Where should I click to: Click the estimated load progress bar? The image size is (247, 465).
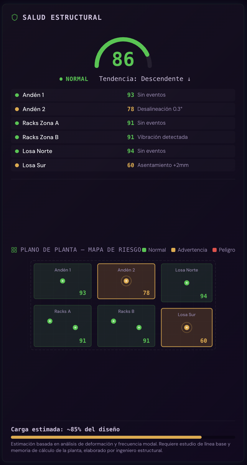pos(123,437)
